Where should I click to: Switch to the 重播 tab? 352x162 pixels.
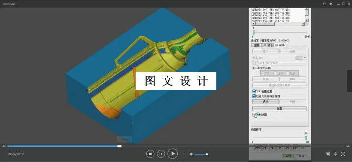256,45
